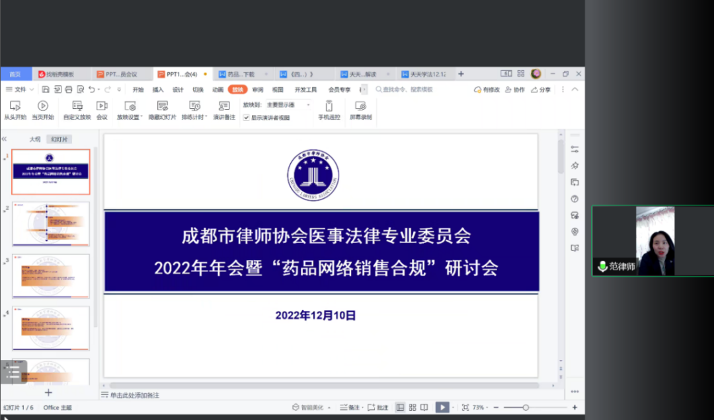Switch to 开发工具 ribbon tab
The height and width of the screenshot is (420, 714).
pyautogui.click(x=305, y=90)
